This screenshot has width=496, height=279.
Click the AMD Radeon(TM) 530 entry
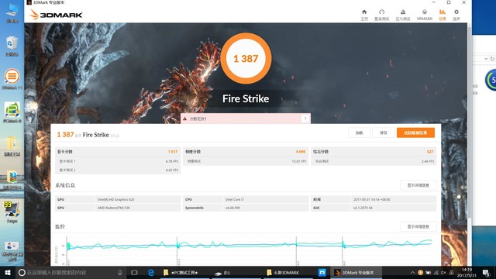[x=114, y=208]
